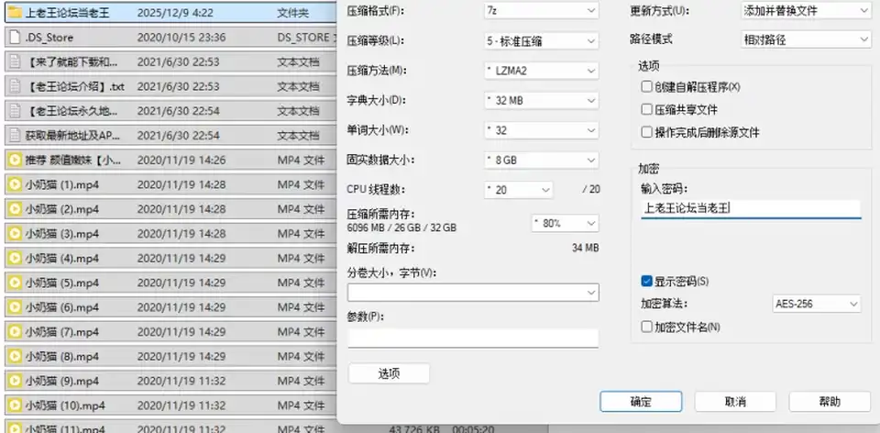Click the 选项 button
The image size is (880, 433).
389,373
